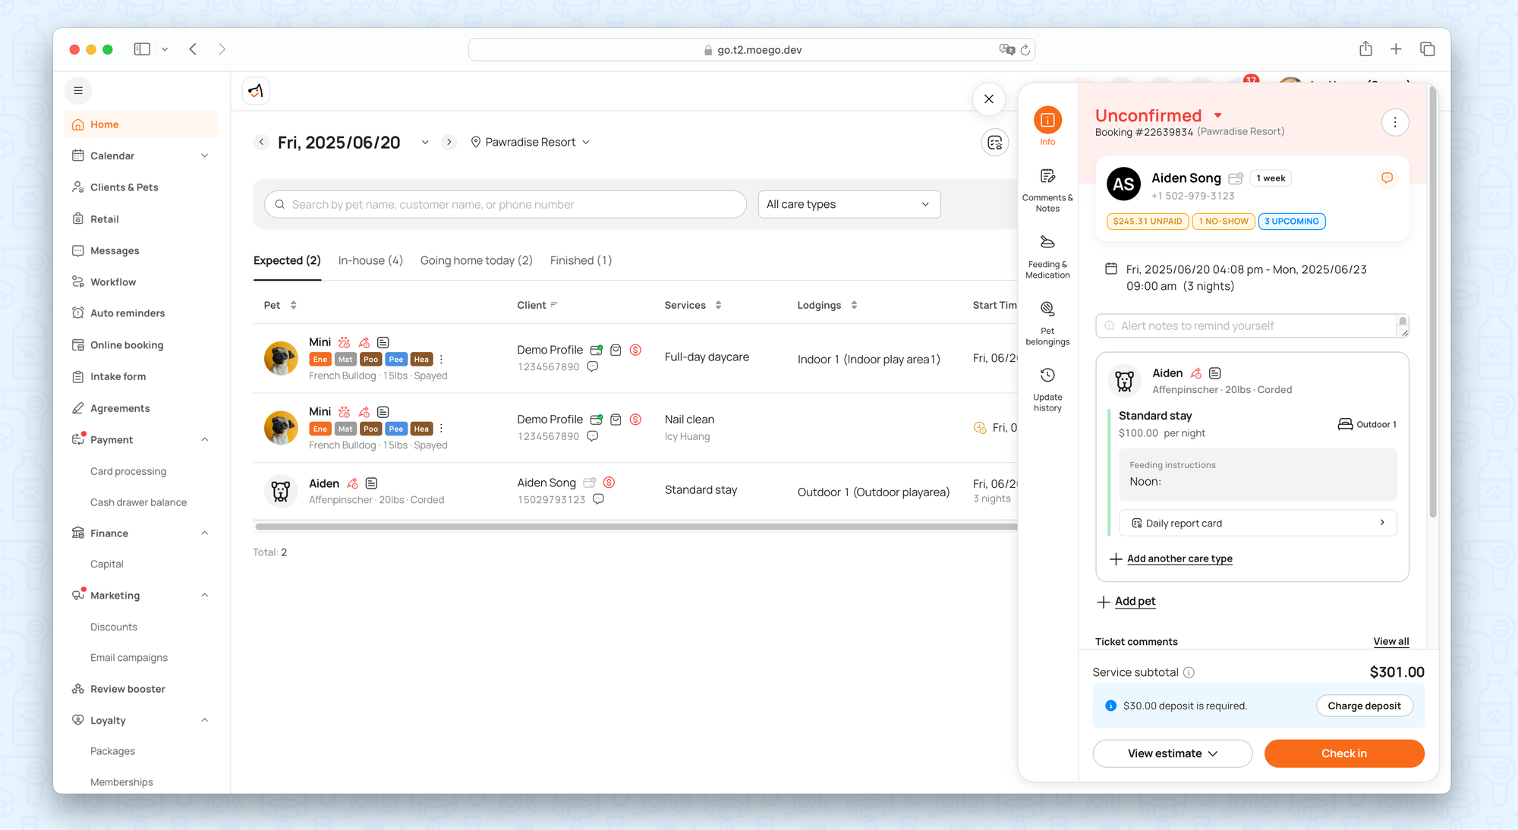Click the hamburger menu icon
This screenshot has height=830, width=1518.
pyautogui.click(x=78, y=91)
